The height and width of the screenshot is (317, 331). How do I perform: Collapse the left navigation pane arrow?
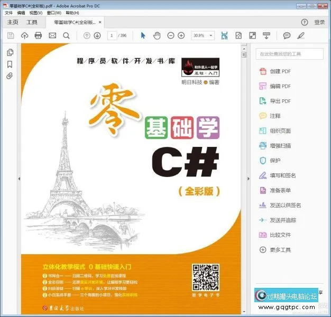click(19, 179)
